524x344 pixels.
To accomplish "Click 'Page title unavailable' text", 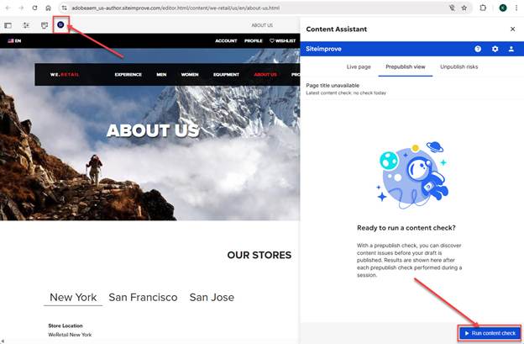I will [333, 85].
